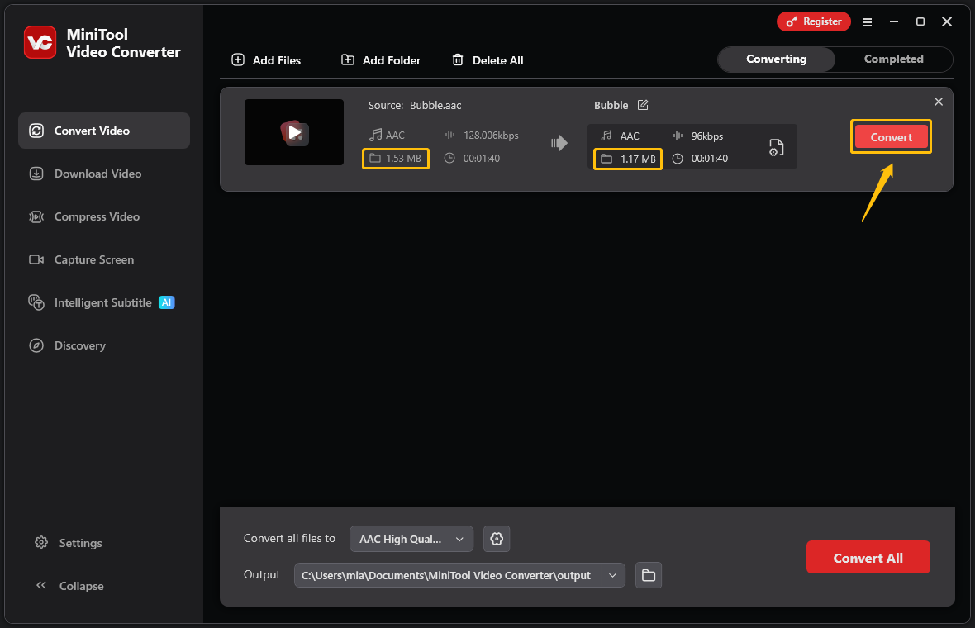Open the Intelligent Subtitle section

point(104,302)
